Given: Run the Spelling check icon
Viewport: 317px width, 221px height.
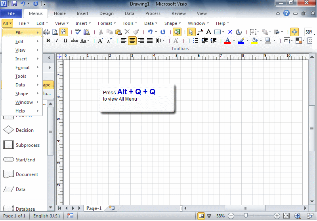Looking at the screenshot, I should tap(78, 32).
